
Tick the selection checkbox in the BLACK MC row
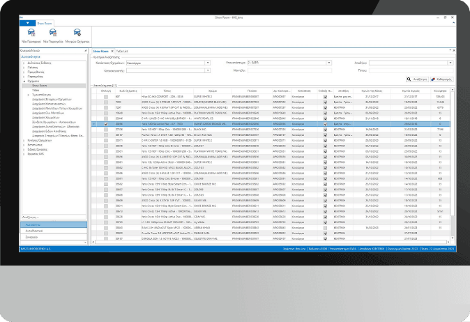tap(106, 130)
